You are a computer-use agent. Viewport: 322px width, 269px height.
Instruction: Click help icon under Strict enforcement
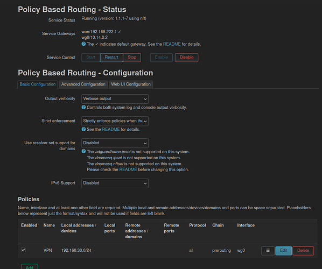point(83,129)
